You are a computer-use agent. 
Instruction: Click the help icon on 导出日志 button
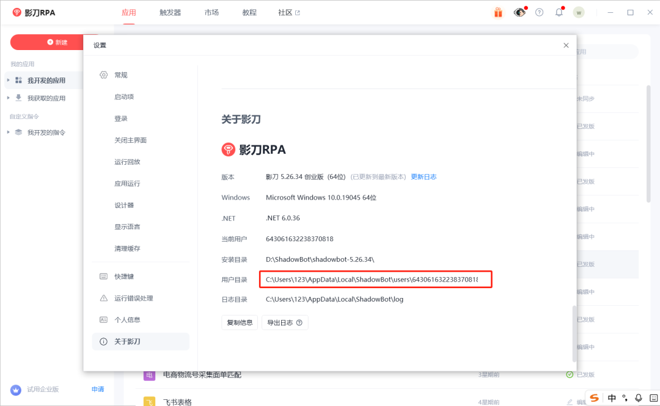coord(299,323)
